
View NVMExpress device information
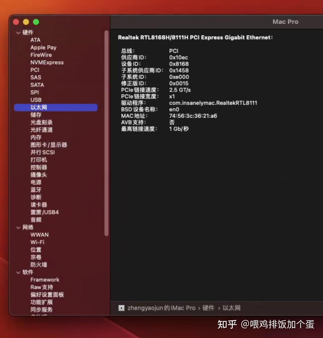point(47,62)
